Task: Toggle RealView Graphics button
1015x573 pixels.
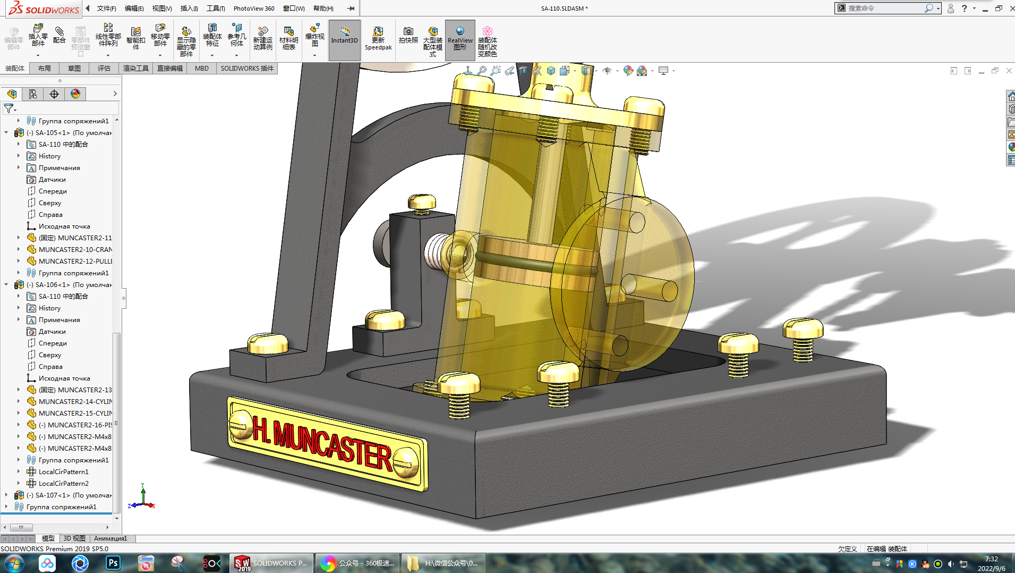Action: (x=460, y=40)
